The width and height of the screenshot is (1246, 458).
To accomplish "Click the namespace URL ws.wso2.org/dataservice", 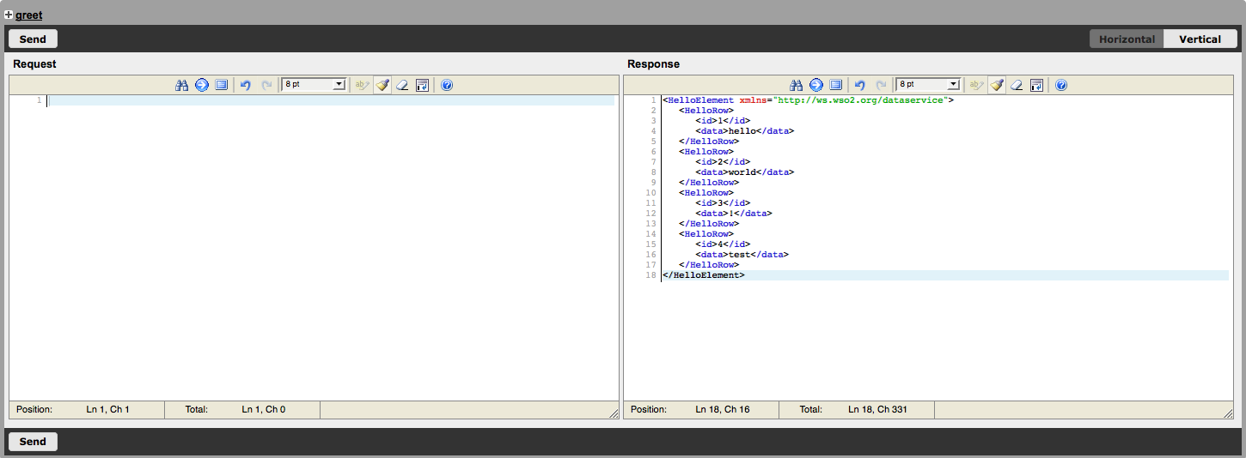I will point(862,100).
